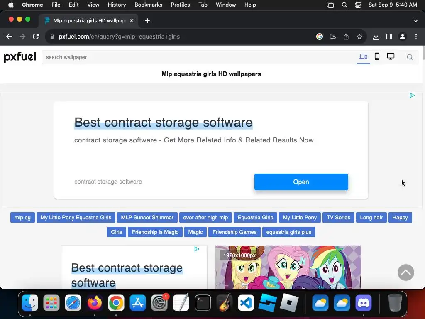The height and width of the screenshot is (319, 425).
Task: Open Launchpad from the dock
Action: tap(51, 303)
